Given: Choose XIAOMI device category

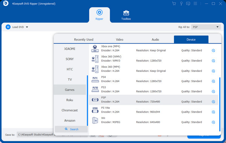Looking at the screenshot, I should click(70, 49).
